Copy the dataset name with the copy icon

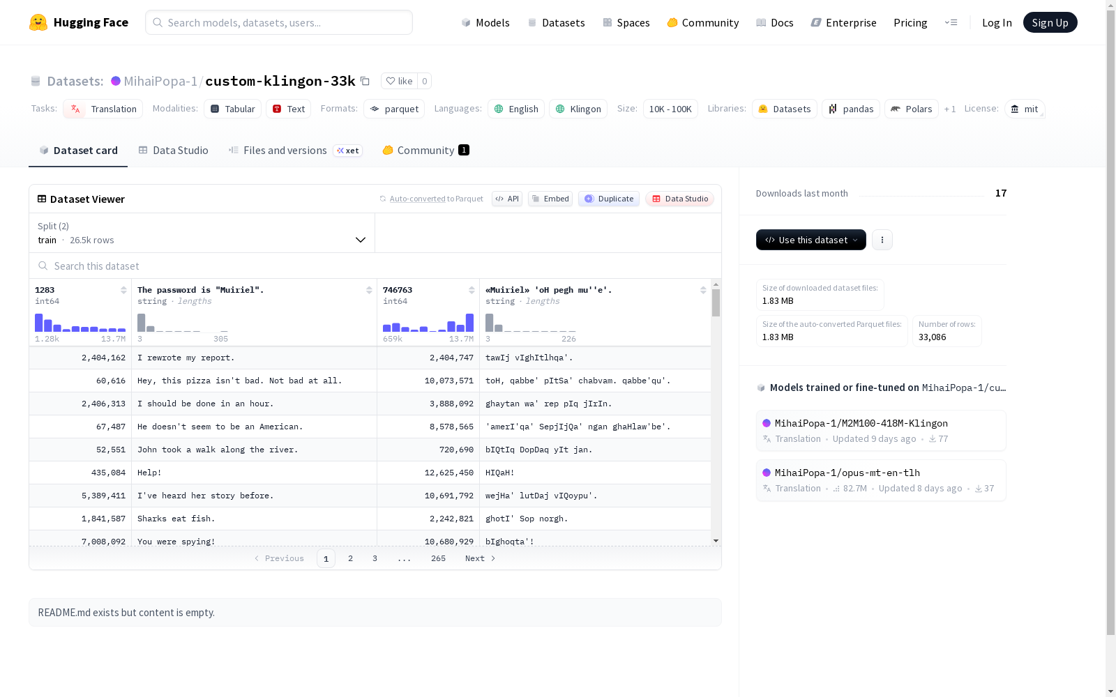(365, 81)
